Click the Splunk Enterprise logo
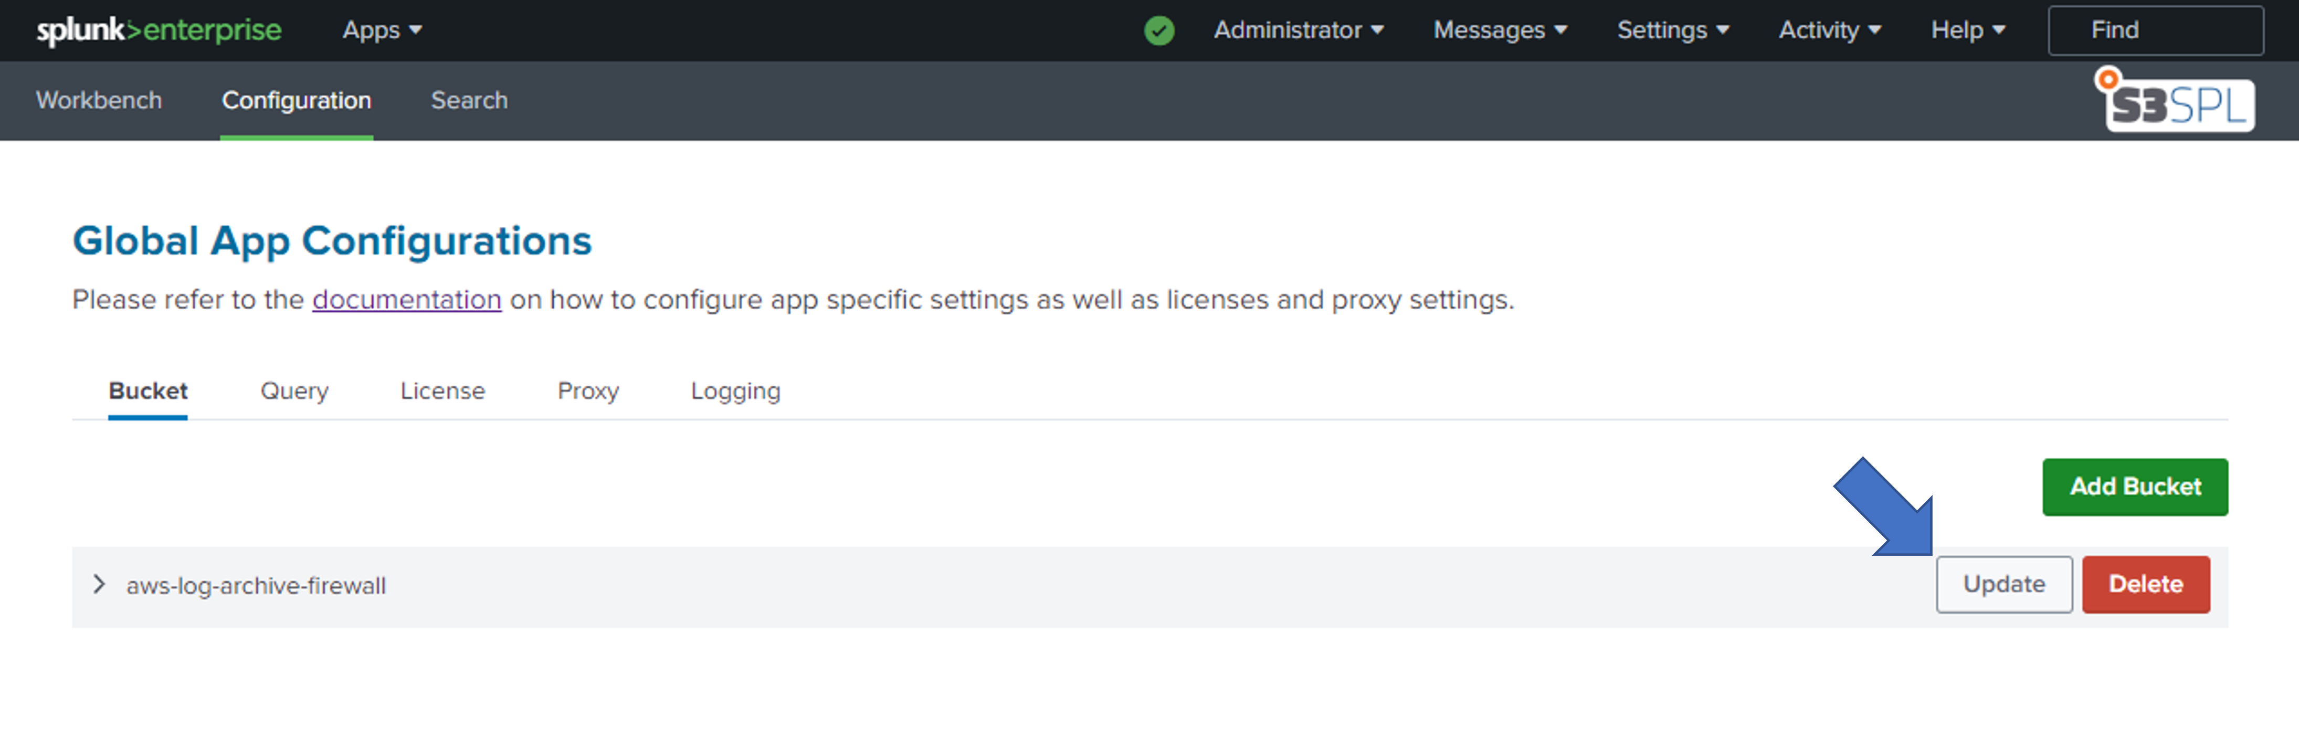Screen dimensions: 2299x749 tap(159, 30)
